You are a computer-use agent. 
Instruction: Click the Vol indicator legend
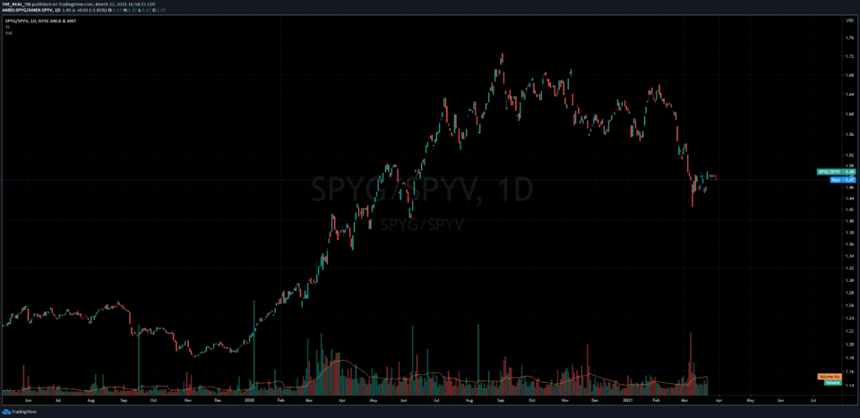[x=8, y=33]
